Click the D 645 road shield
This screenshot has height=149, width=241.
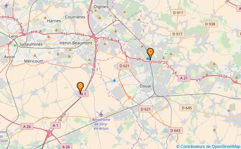click(x=187, y=108)
